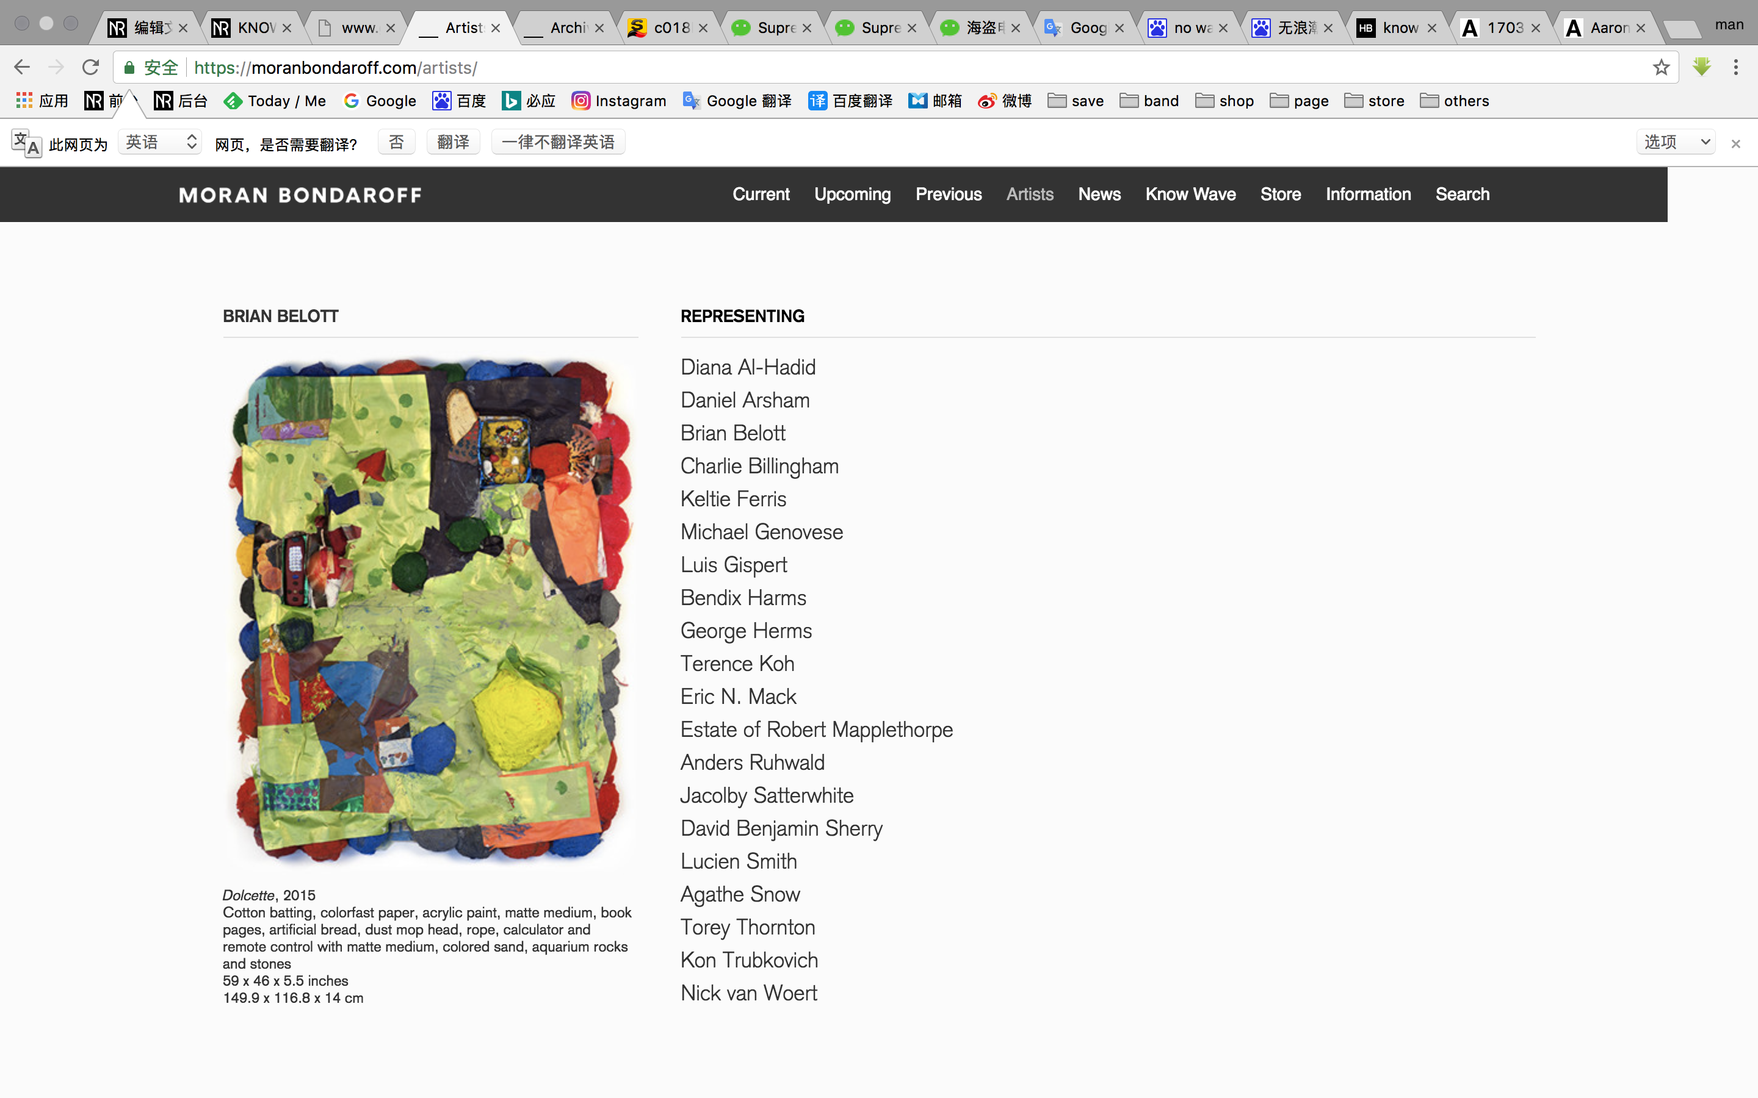Open the Information menu item
The image size is (1758, 1098).
pos(1368,194)
